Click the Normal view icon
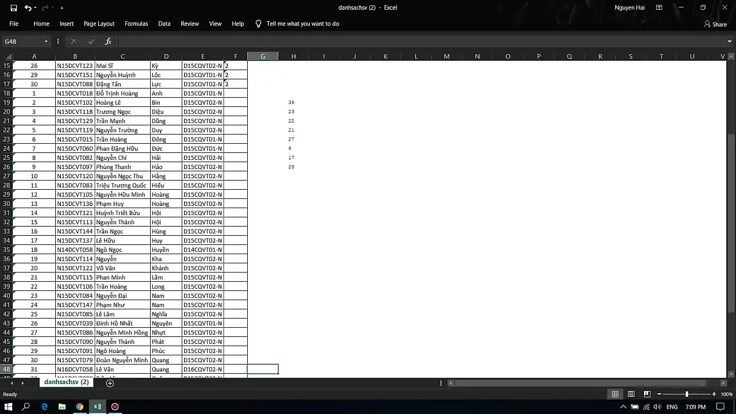The height and width of the screenshot is (414, 736). click(615, 394)
